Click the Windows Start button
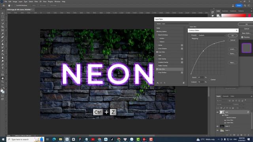The image size is (253, 142). [3, 139]
